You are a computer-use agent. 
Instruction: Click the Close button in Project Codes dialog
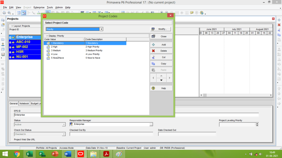pyautogui.click(x=161, y=36)
